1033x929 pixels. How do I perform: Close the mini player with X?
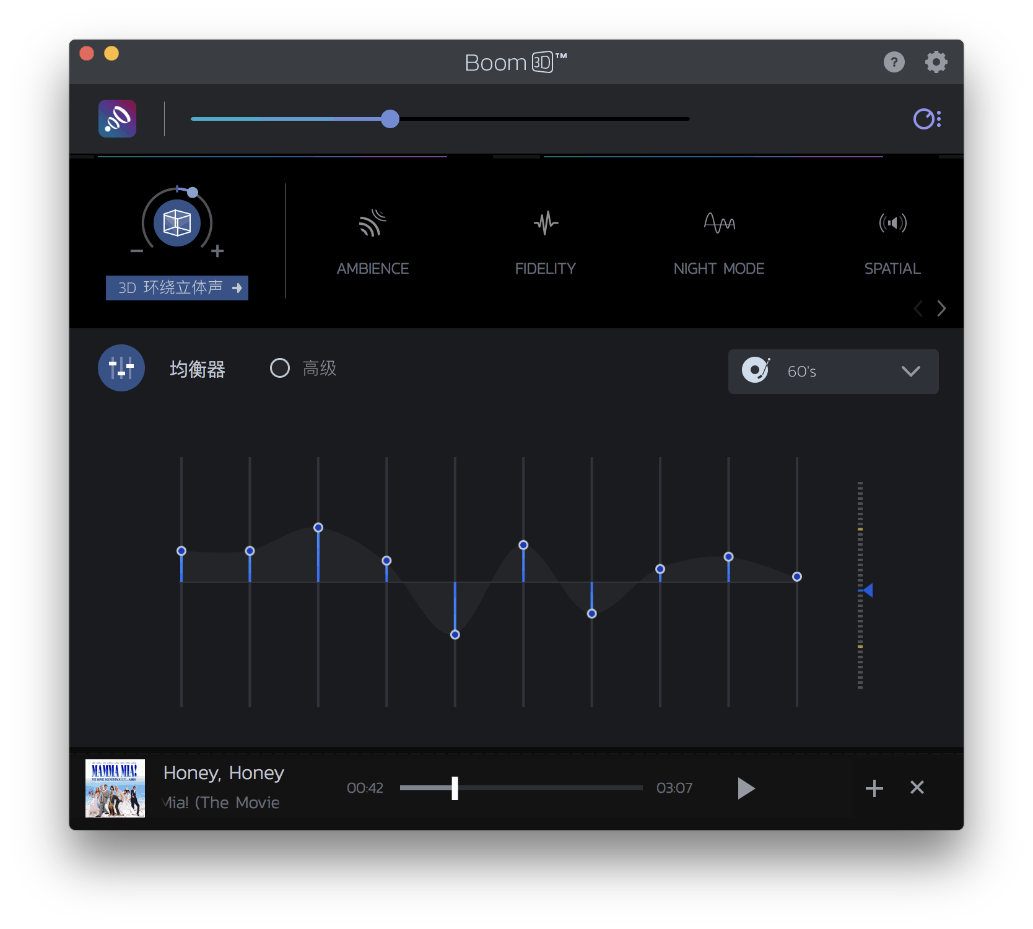point(917,787)
